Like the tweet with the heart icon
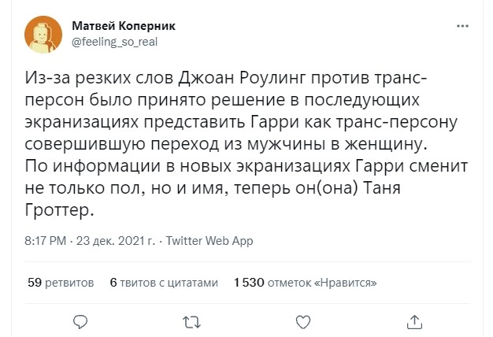 point(302,321)
